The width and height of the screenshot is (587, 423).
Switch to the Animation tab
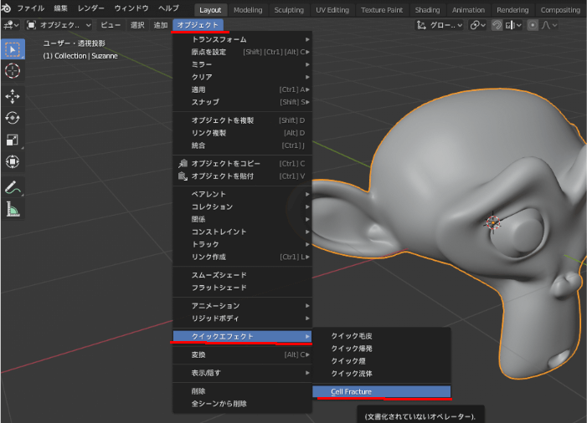[468, 10]
